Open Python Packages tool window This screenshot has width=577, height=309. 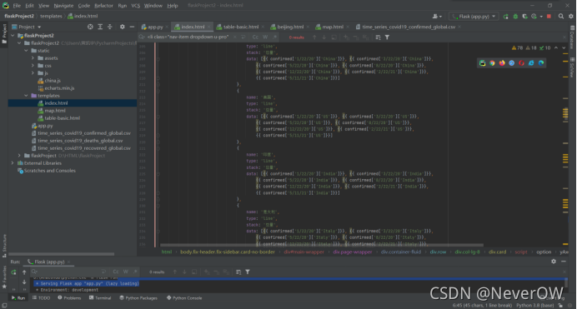point(138,298)
